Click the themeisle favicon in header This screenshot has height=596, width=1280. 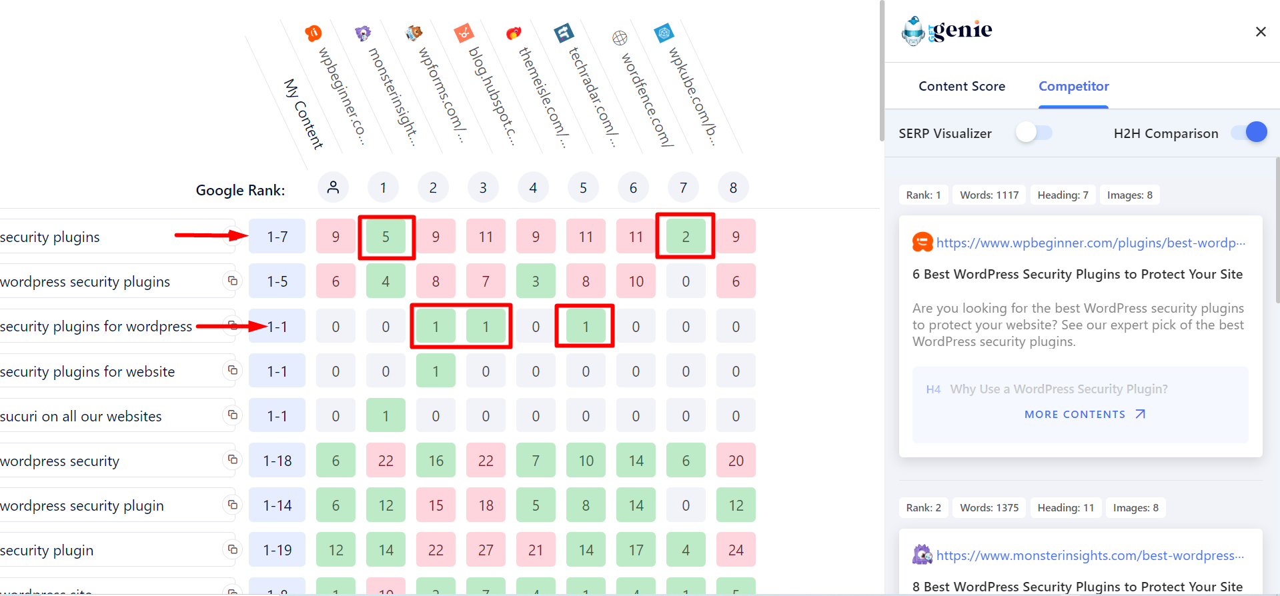tap(514, 33)
